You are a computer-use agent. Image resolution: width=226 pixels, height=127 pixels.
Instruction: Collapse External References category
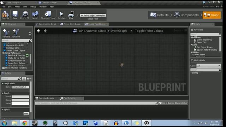2,53
